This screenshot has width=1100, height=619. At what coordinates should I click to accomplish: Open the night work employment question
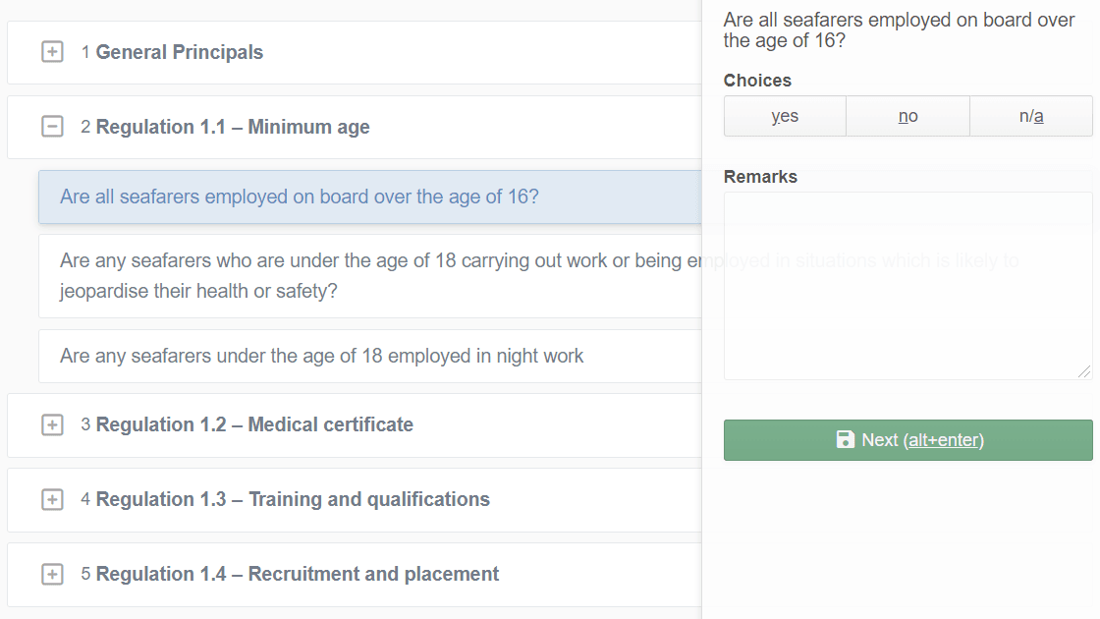tap(321, 356)
